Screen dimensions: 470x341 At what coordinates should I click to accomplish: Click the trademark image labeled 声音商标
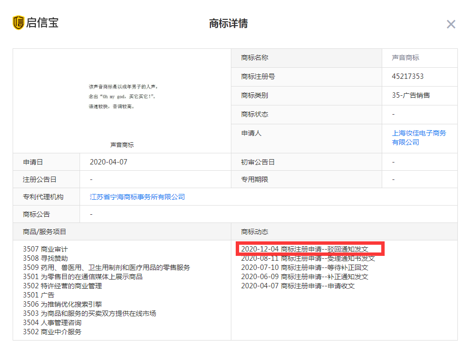(121, 99)
